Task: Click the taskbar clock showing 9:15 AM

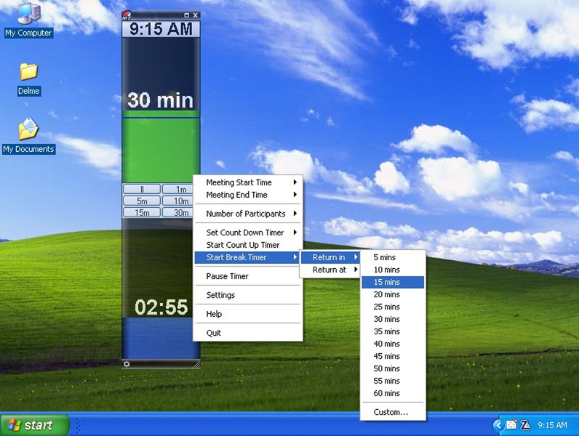Action: pos(552,425)
